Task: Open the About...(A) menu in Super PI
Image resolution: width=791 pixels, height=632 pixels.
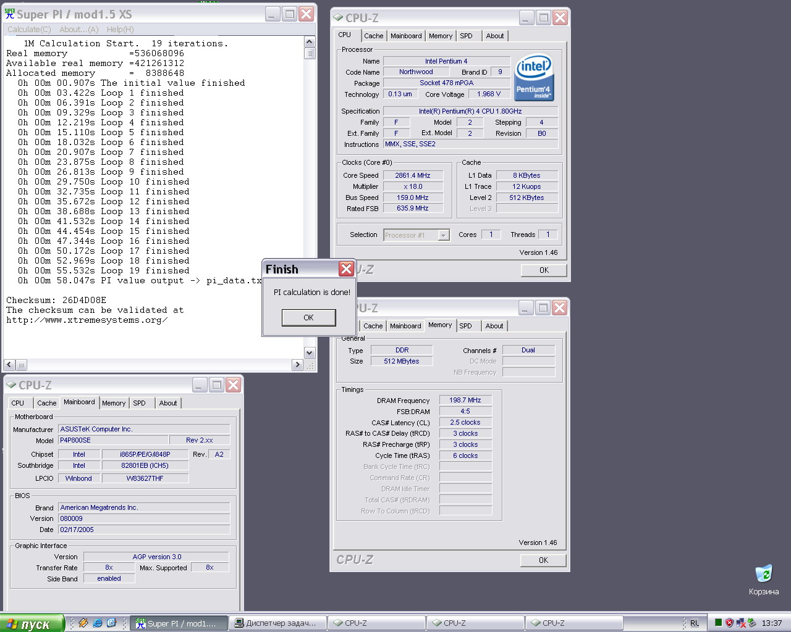Action: 79,29
